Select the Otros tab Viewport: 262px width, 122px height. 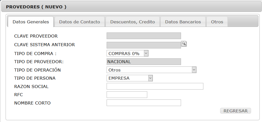tap(217, 22)
